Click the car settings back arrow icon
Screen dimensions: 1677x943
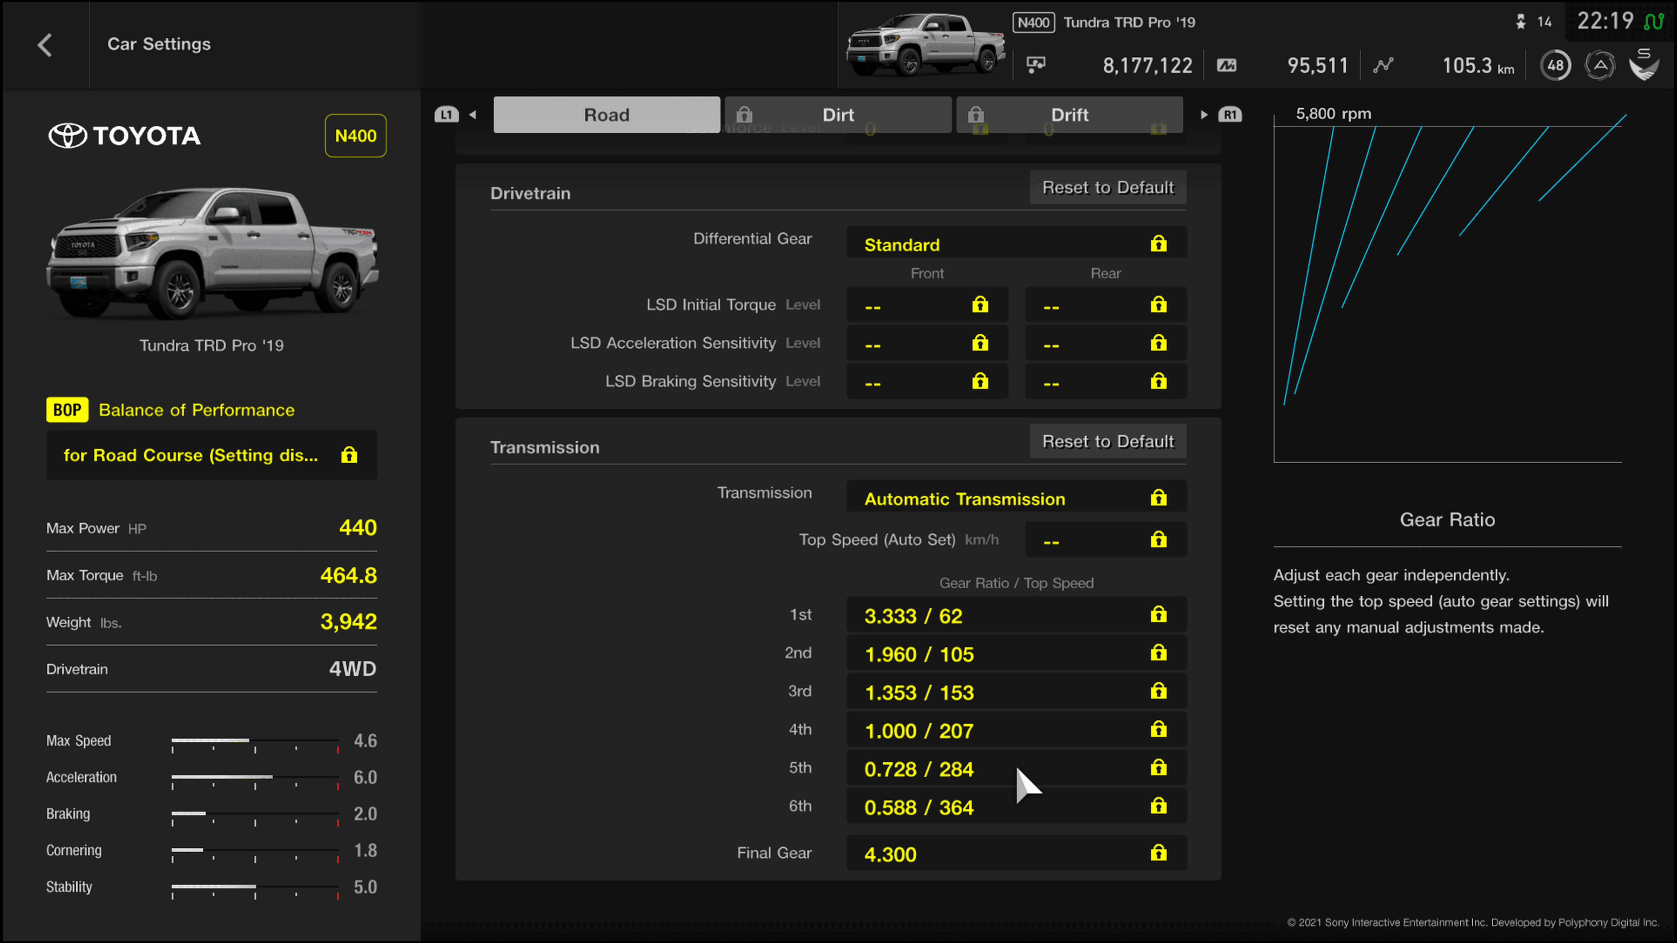44,43
